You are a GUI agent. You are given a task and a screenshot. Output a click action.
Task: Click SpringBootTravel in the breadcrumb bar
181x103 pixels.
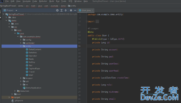coord(8,6)
